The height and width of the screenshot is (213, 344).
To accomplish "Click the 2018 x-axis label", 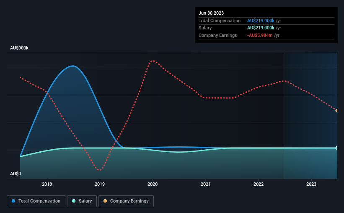I will [47, 184].
